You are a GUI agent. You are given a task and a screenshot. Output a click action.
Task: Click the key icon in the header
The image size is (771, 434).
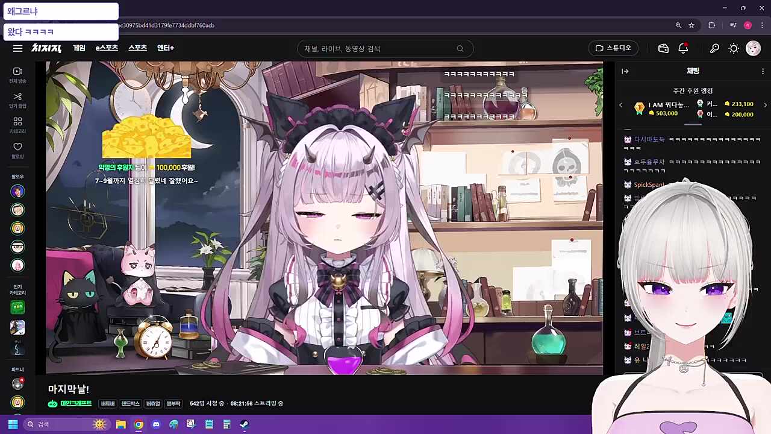coord(714,48)
